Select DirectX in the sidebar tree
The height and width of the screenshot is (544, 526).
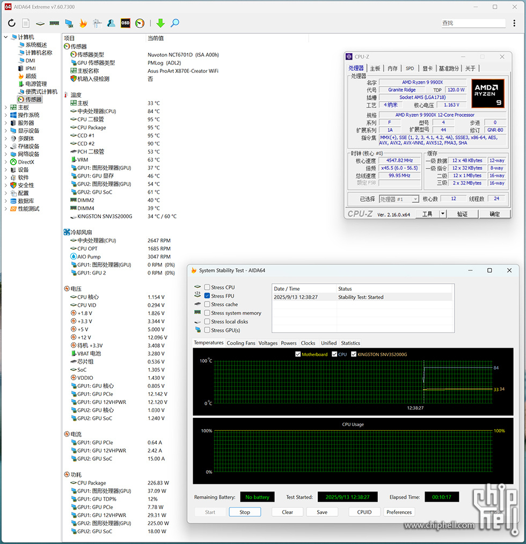tap(26, 162)
